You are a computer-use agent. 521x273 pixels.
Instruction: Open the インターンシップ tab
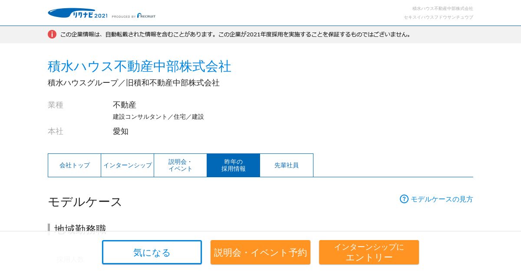[128, 165]
